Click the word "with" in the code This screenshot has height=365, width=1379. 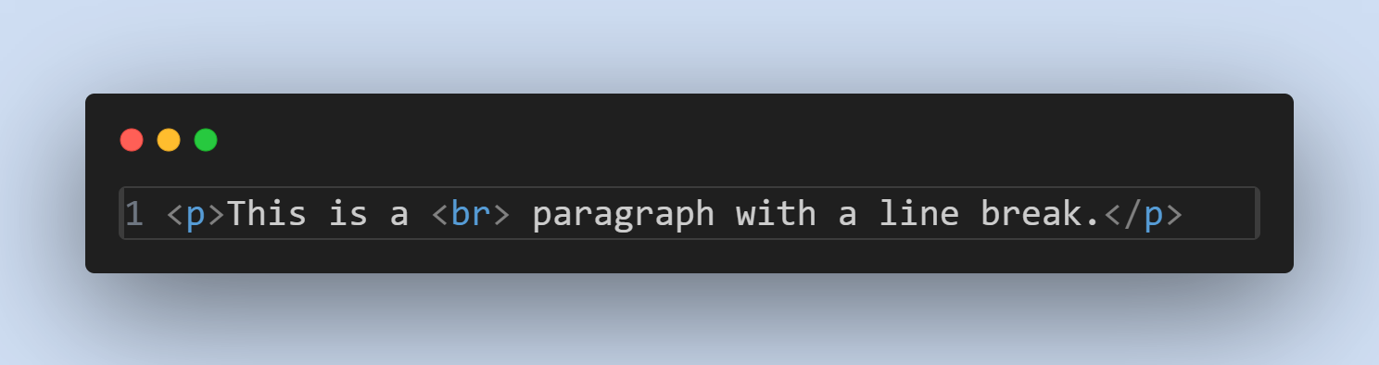point(776,214)
